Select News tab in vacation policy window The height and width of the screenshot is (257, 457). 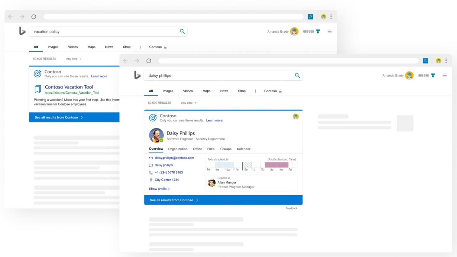pos(109,47)
